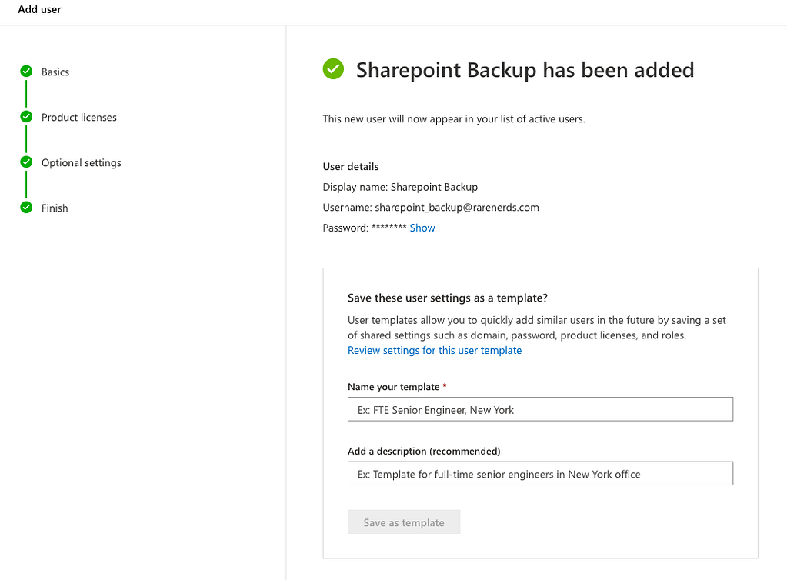Click the Display name: Sharepoint Backup line

[400, 187]
